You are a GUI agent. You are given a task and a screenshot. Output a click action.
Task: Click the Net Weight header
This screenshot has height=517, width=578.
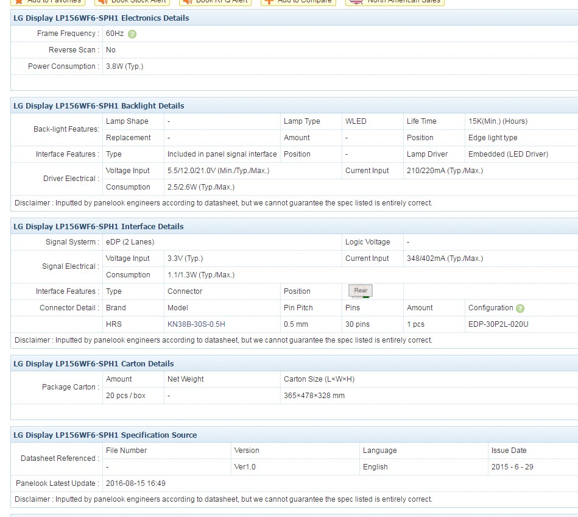click(x=185, y=379)
